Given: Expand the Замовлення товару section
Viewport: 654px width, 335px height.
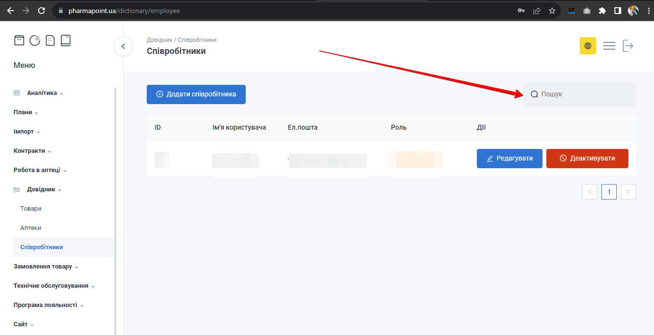Looking at the screenshot, I should pyautogui.click(x=45, y=267).
